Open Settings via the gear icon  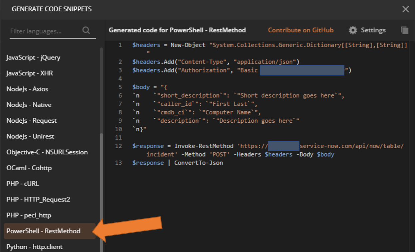pos(353,30)
